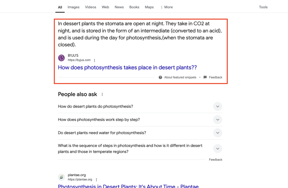Expand "Do desert plants need water for photosynthesis?"
Screen dimensions: 288x188
pos(217,133)
